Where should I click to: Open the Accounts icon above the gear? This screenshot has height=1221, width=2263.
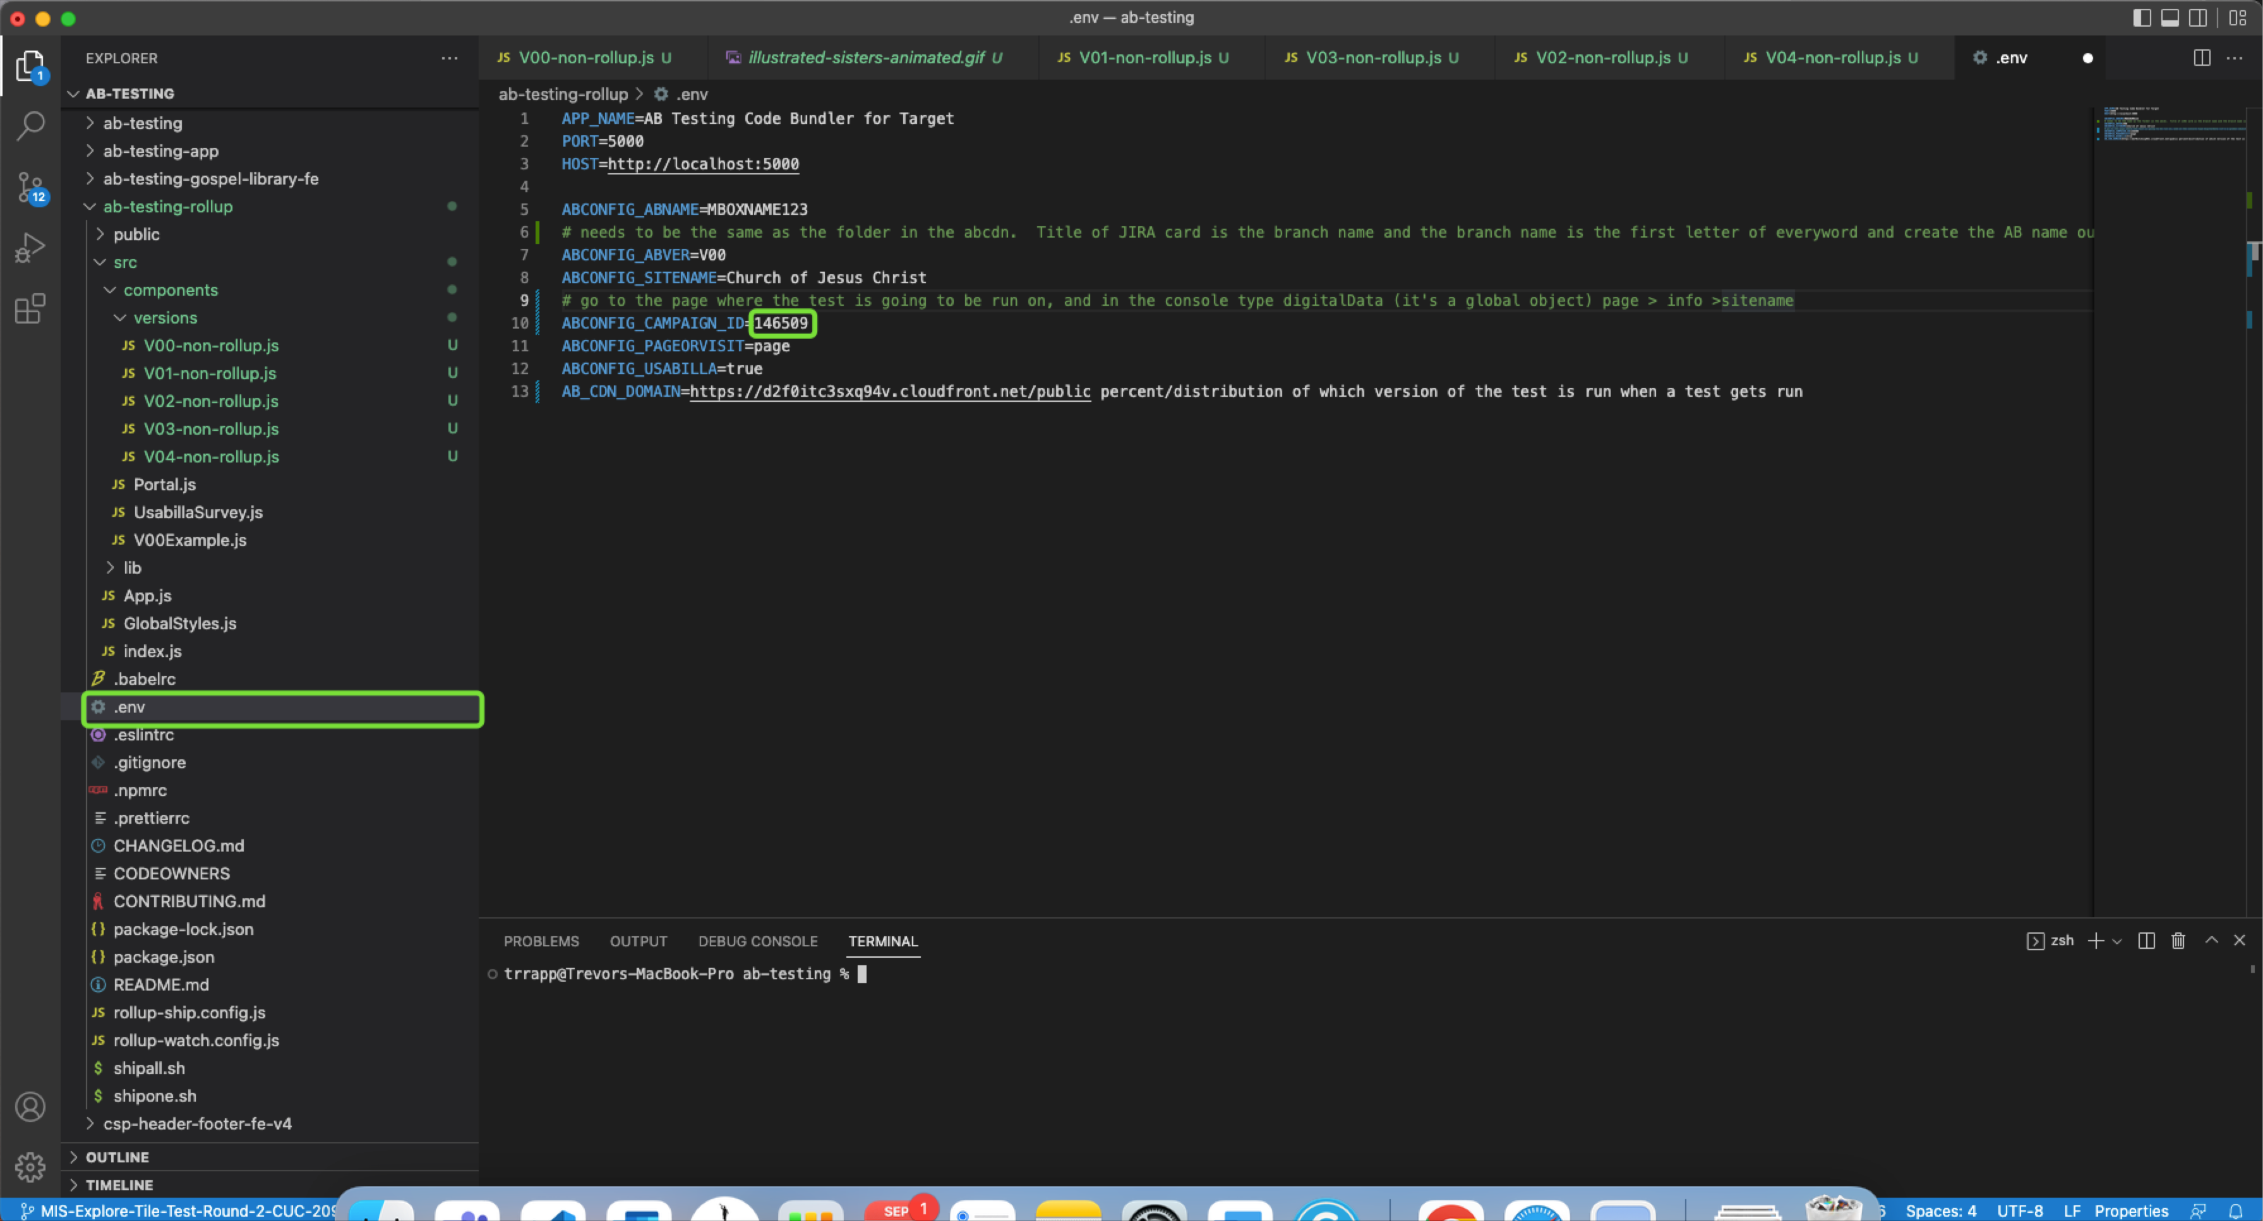31,1107
